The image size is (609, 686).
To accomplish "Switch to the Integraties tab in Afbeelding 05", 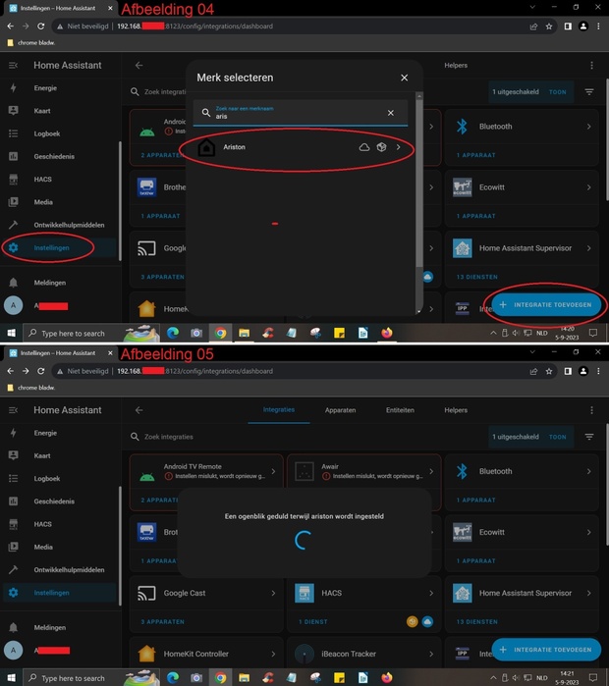I will [x=279, y=410].
